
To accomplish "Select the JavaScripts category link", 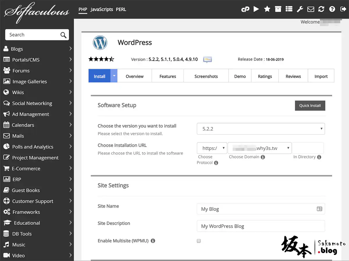I will pyautogui.click(x=102, y=9).
